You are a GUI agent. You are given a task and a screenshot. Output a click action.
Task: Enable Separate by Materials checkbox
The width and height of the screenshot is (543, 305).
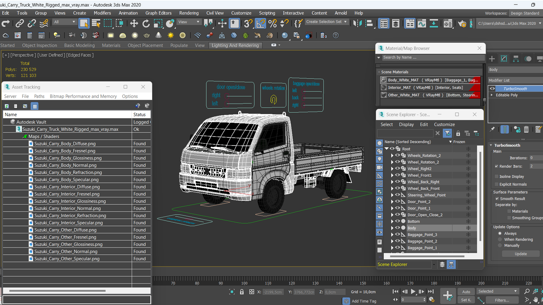point(509,211)
